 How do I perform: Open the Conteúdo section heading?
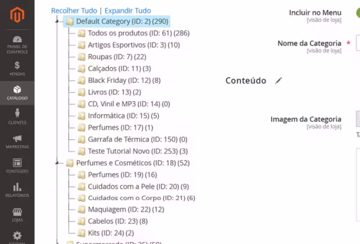tap(246, 81)
